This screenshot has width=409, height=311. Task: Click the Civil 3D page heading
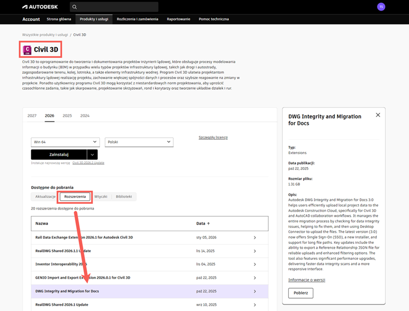click(46, 50)
